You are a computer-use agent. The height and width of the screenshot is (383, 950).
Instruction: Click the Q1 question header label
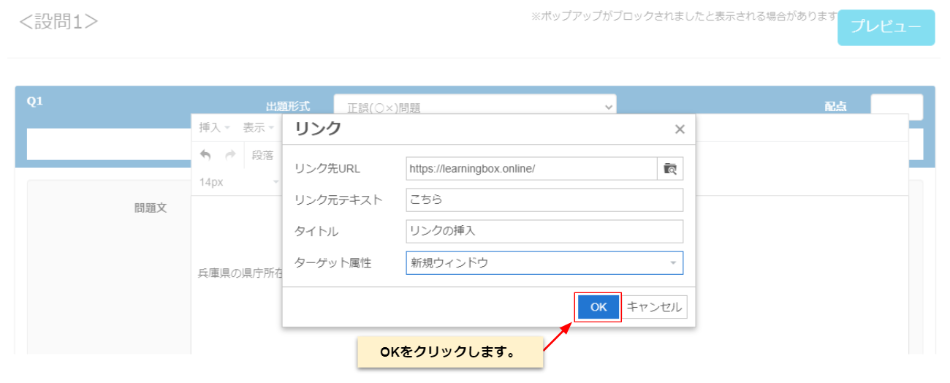35,102
